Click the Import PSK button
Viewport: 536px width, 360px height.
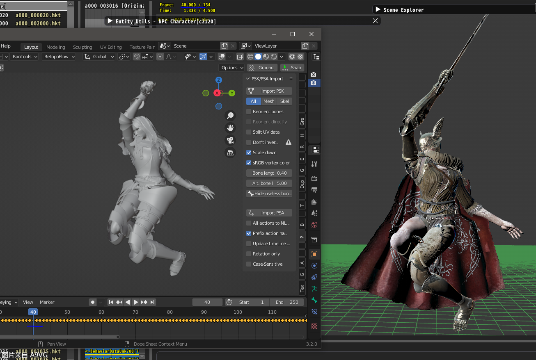coord(269,91)
